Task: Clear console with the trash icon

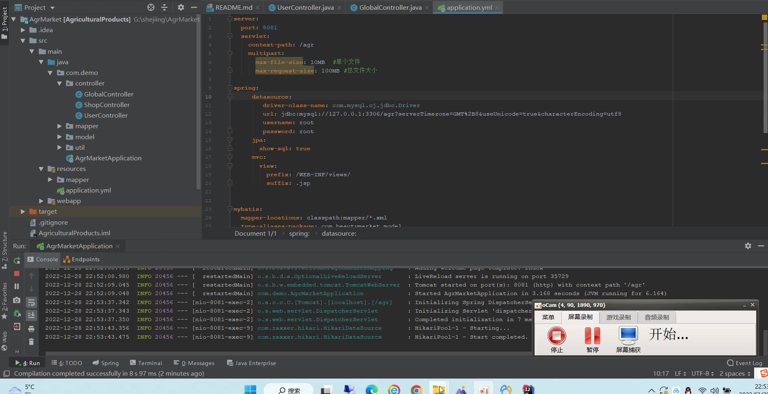Action: (x=31, y=342)
